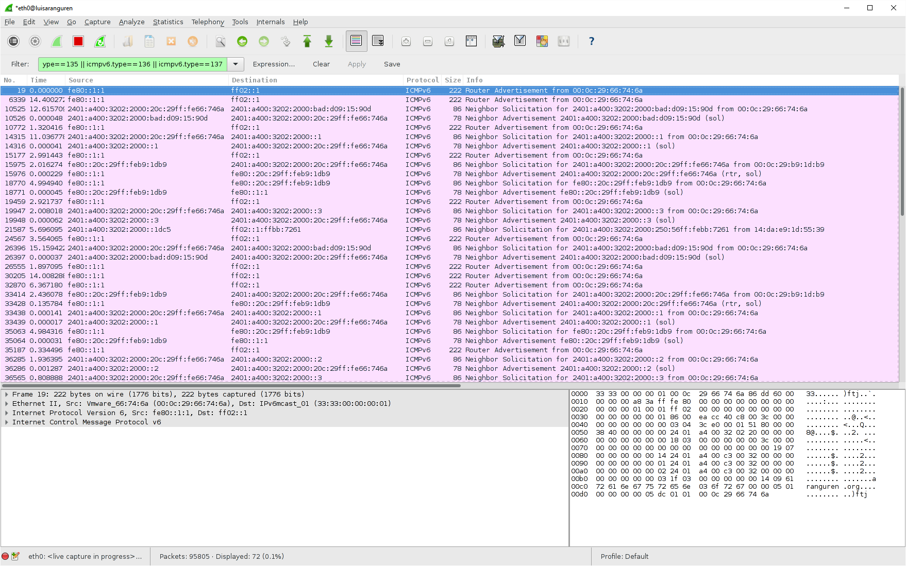
Task: Expand the Ethernet II tree row
Action: (7, 404)
